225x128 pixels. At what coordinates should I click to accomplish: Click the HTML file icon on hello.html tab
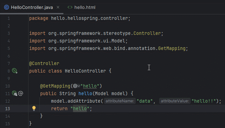[x=70, y=7]
